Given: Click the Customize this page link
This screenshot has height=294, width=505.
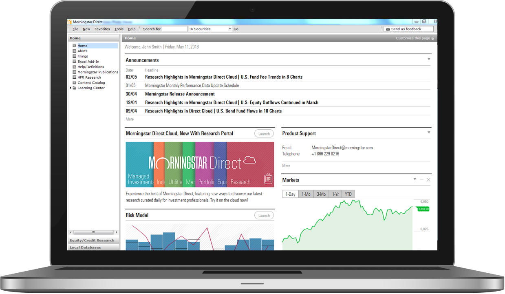Looking at the screenshot, I should coord(413,38).
